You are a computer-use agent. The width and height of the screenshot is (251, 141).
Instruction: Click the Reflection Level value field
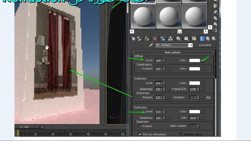point(158,83)
